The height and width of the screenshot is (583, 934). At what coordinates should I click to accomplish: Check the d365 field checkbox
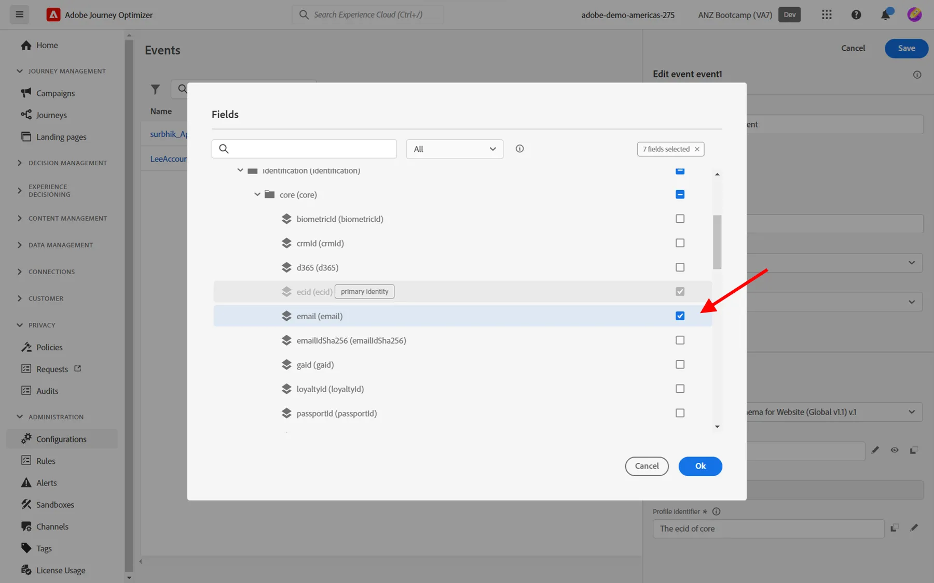click(680, 267)
